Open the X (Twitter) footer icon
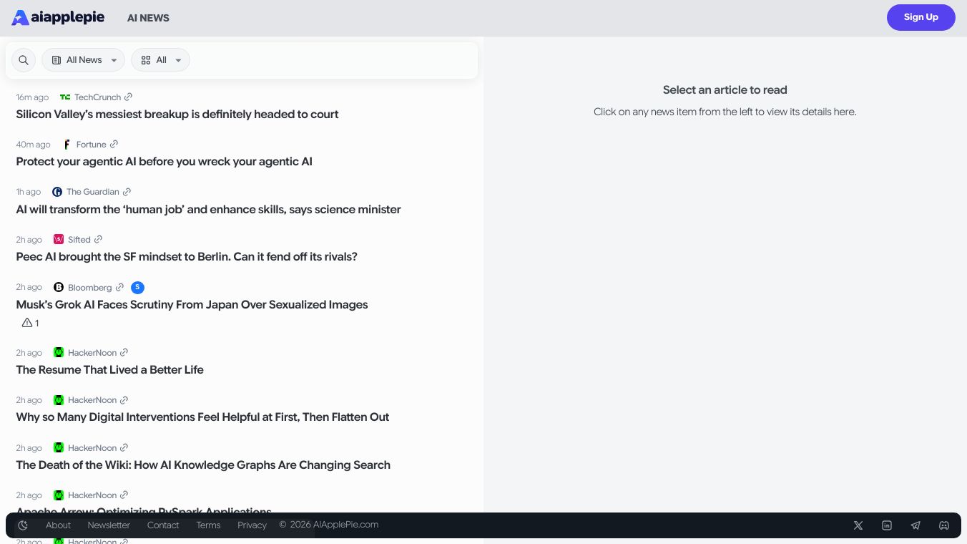Screen dimensions: 967x544 pyautogui.click(x=858, y=525)
